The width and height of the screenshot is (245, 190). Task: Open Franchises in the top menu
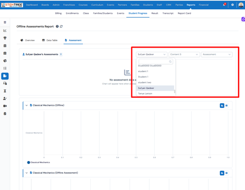[69, 5]
